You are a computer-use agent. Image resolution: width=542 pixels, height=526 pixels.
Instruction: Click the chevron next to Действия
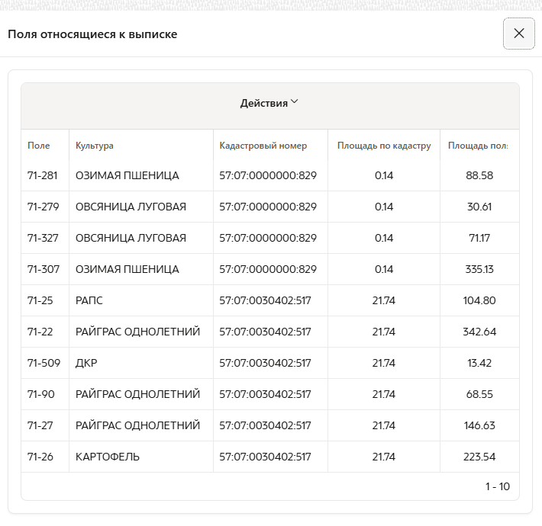(x=295, y=103)
